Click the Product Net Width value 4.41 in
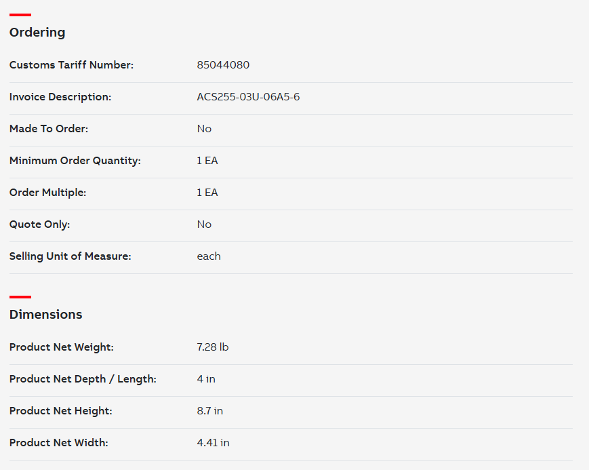589x470 pixels. pos(214,443)
